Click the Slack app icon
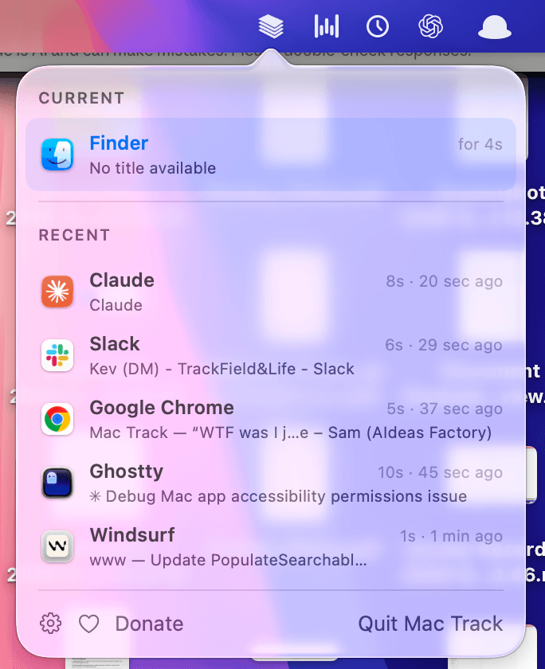Screen dimensions: 545x669 pyautogui.click(x=57, y=355)
